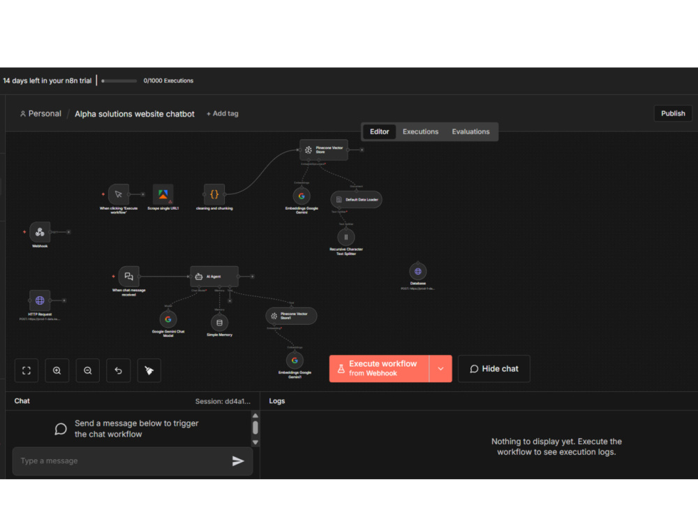
Task: Zoom in on the canvas
Action: 57,370
